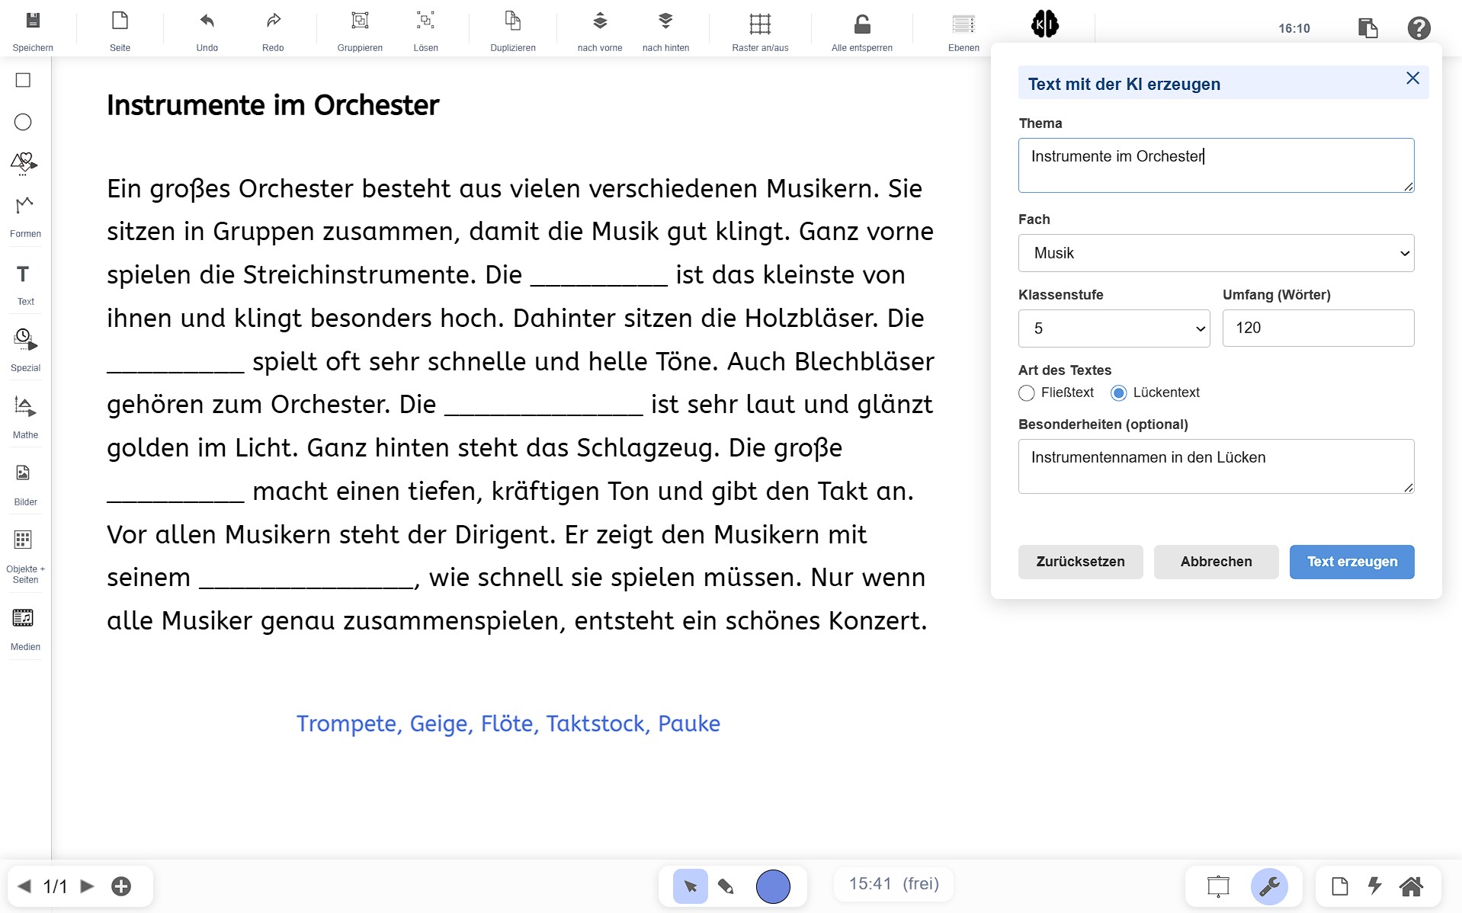This screenshot has height=913, width=1462.
Task: Click the Besonderheiten optional field
Action: (x=1216, y=466)
